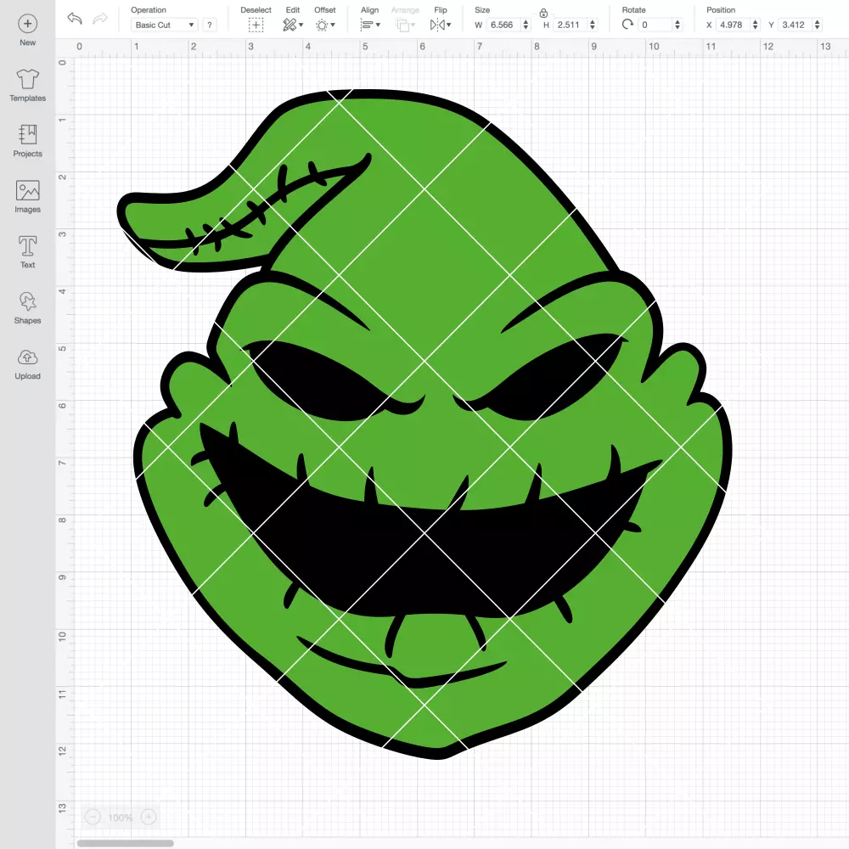Open the Arrange dropdown
The height and width of the screenshot is (849, 849).
(405, 25)
